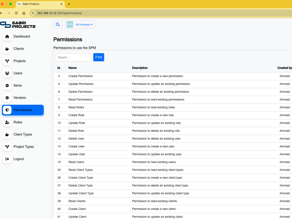Screen dimensions: 292x219
Task: Go to Projects label in the sidebar
Action: [x=20, y=61]
